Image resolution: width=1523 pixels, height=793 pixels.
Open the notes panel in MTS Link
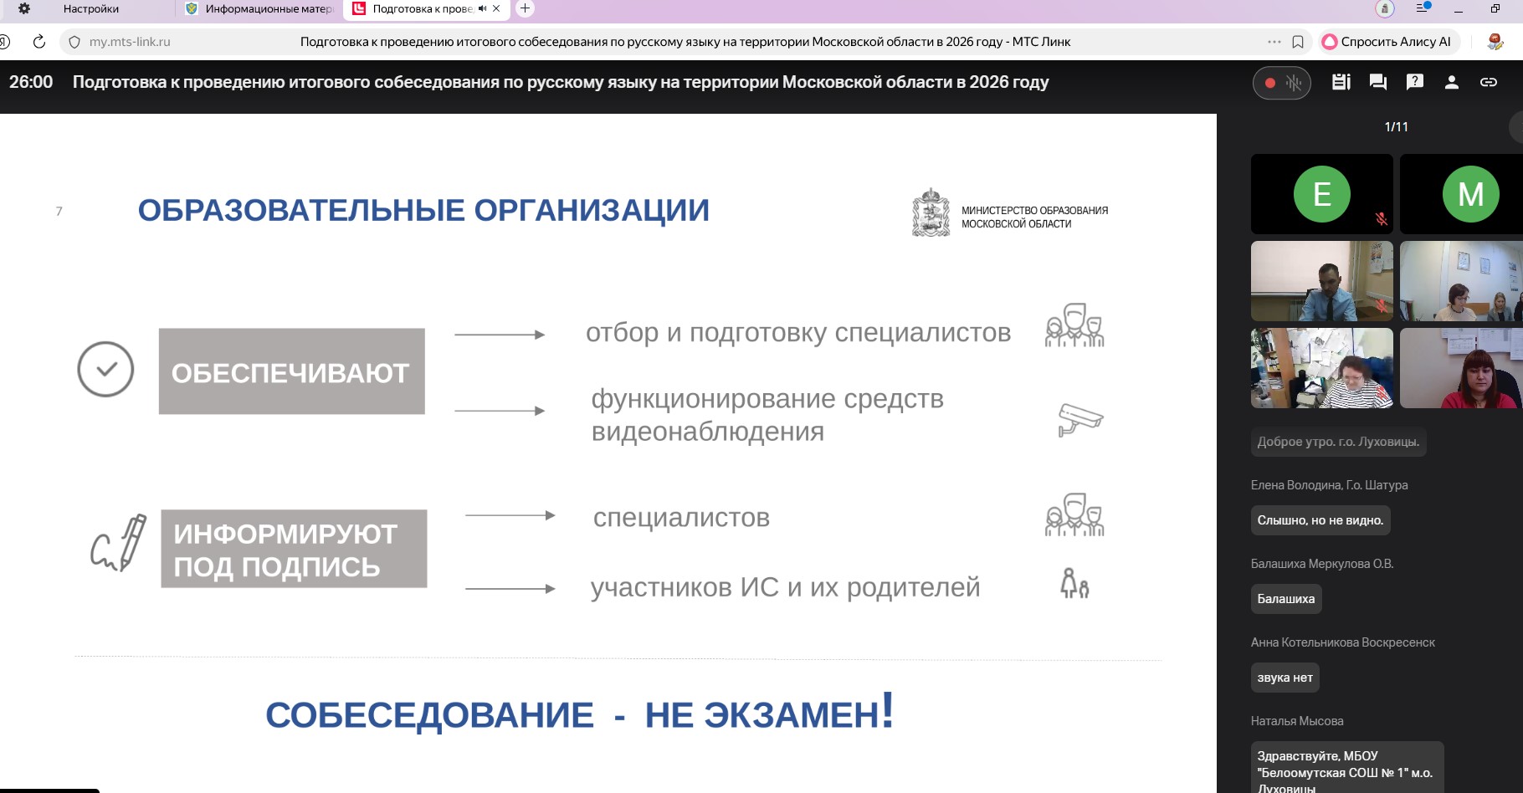click(x=1339, y=82)
